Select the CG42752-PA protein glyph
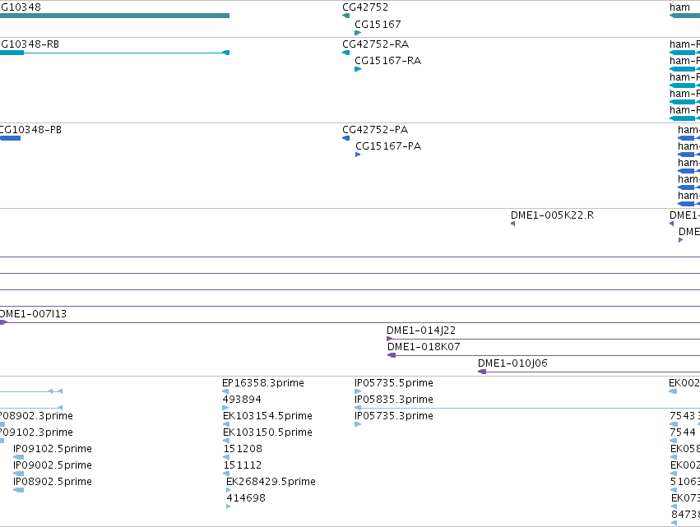The height and width of the screenshot is (527, 700). pos(346,138)
